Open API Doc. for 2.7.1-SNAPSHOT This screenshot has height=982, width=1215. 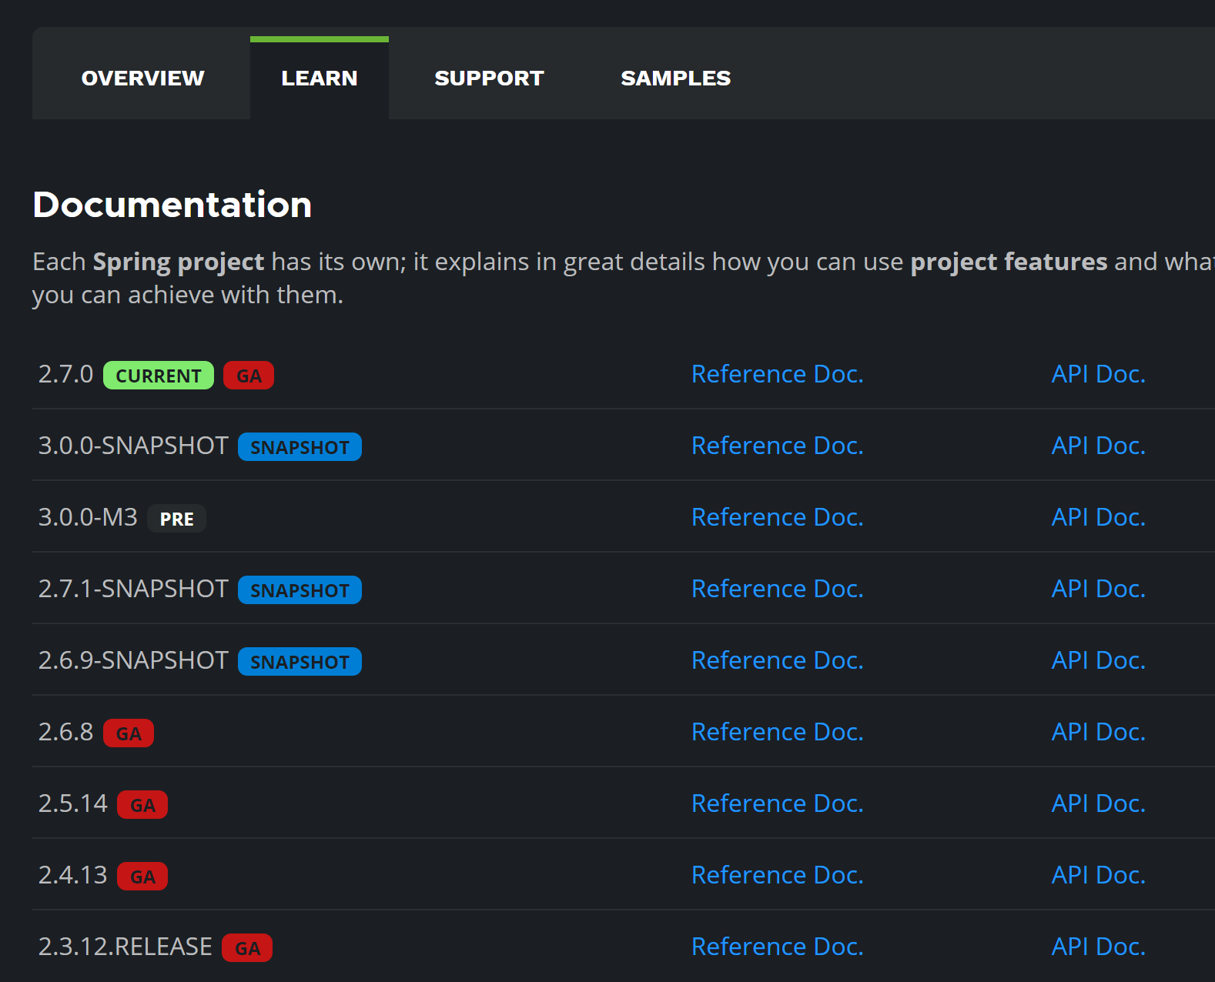point(1098,589)
